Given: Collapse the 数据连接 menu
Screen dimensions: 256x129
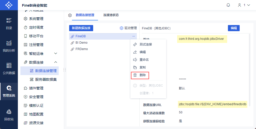Looking at the screenshot, I should coord(56,62).
